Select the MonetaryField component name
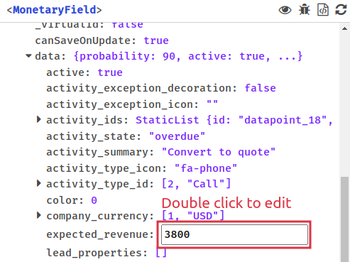This screenshot has width=350, height=262. tap(55, 10)
